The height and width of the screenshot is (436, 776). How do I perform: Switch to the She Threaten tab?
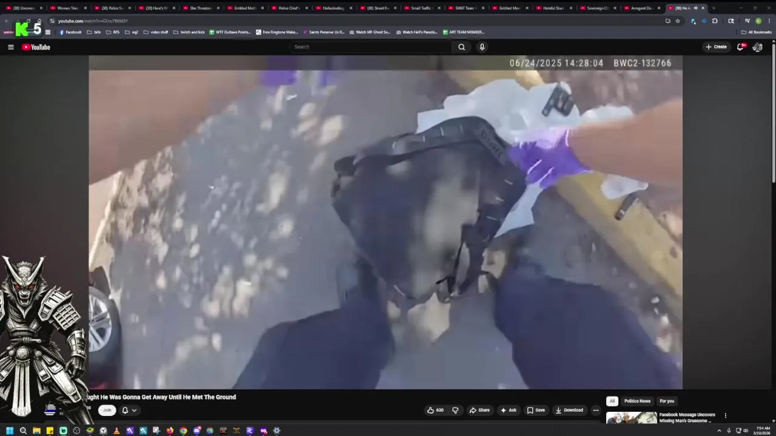201,8
